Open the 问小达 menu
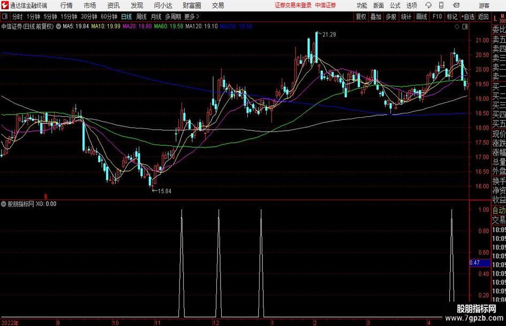The height and width of the screenshot is (326, 506). 163,5
